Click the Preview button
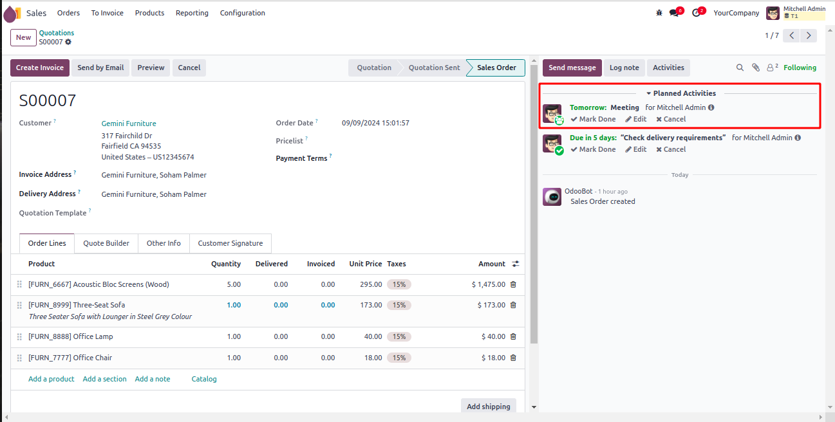Viewport: 835px width, 422px height. (x=151, y=68)
